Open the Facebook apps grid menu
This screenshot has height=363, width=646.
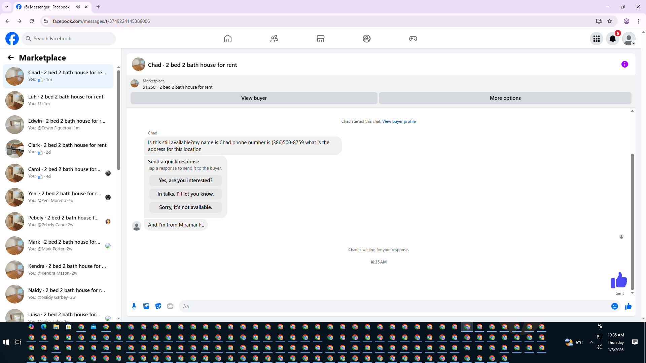click(x=597, y=39)
